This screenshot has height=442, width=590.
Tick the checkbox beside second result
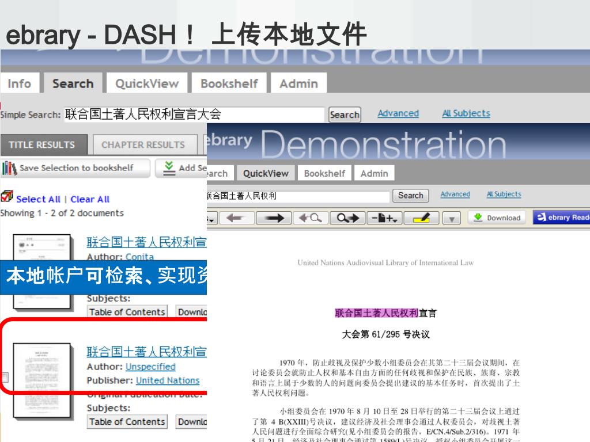pos(5,377)
